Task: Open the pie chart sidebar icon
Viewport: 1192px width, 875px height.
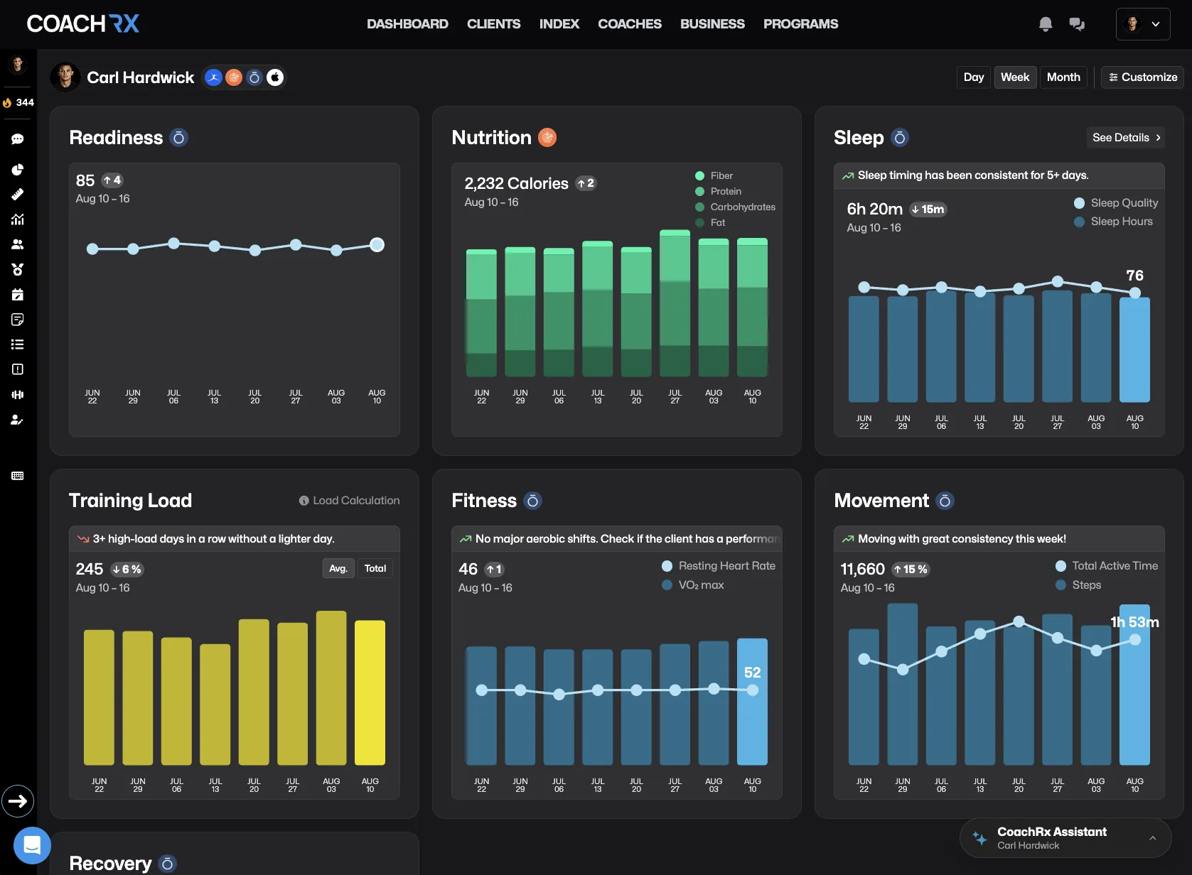Action: point(18,169)
